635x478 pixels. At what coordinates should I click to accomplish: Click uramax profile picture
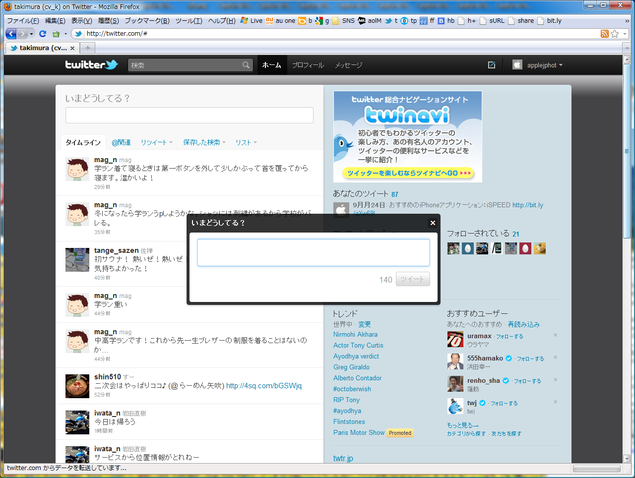[455, 339]
